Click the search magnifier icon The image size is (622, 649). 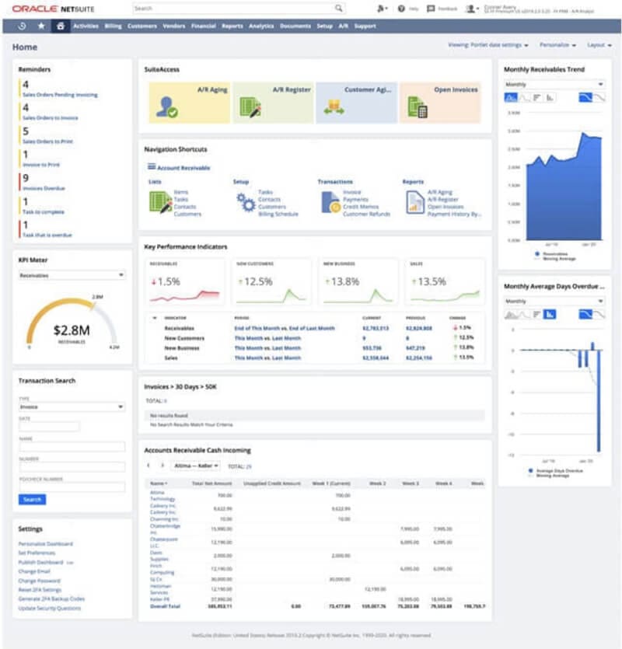tap(339, 9)
